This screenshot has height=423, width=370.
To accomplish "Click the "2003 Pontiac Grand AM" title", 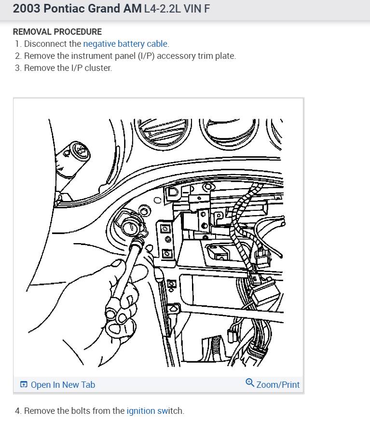I will tap(77, 9).
